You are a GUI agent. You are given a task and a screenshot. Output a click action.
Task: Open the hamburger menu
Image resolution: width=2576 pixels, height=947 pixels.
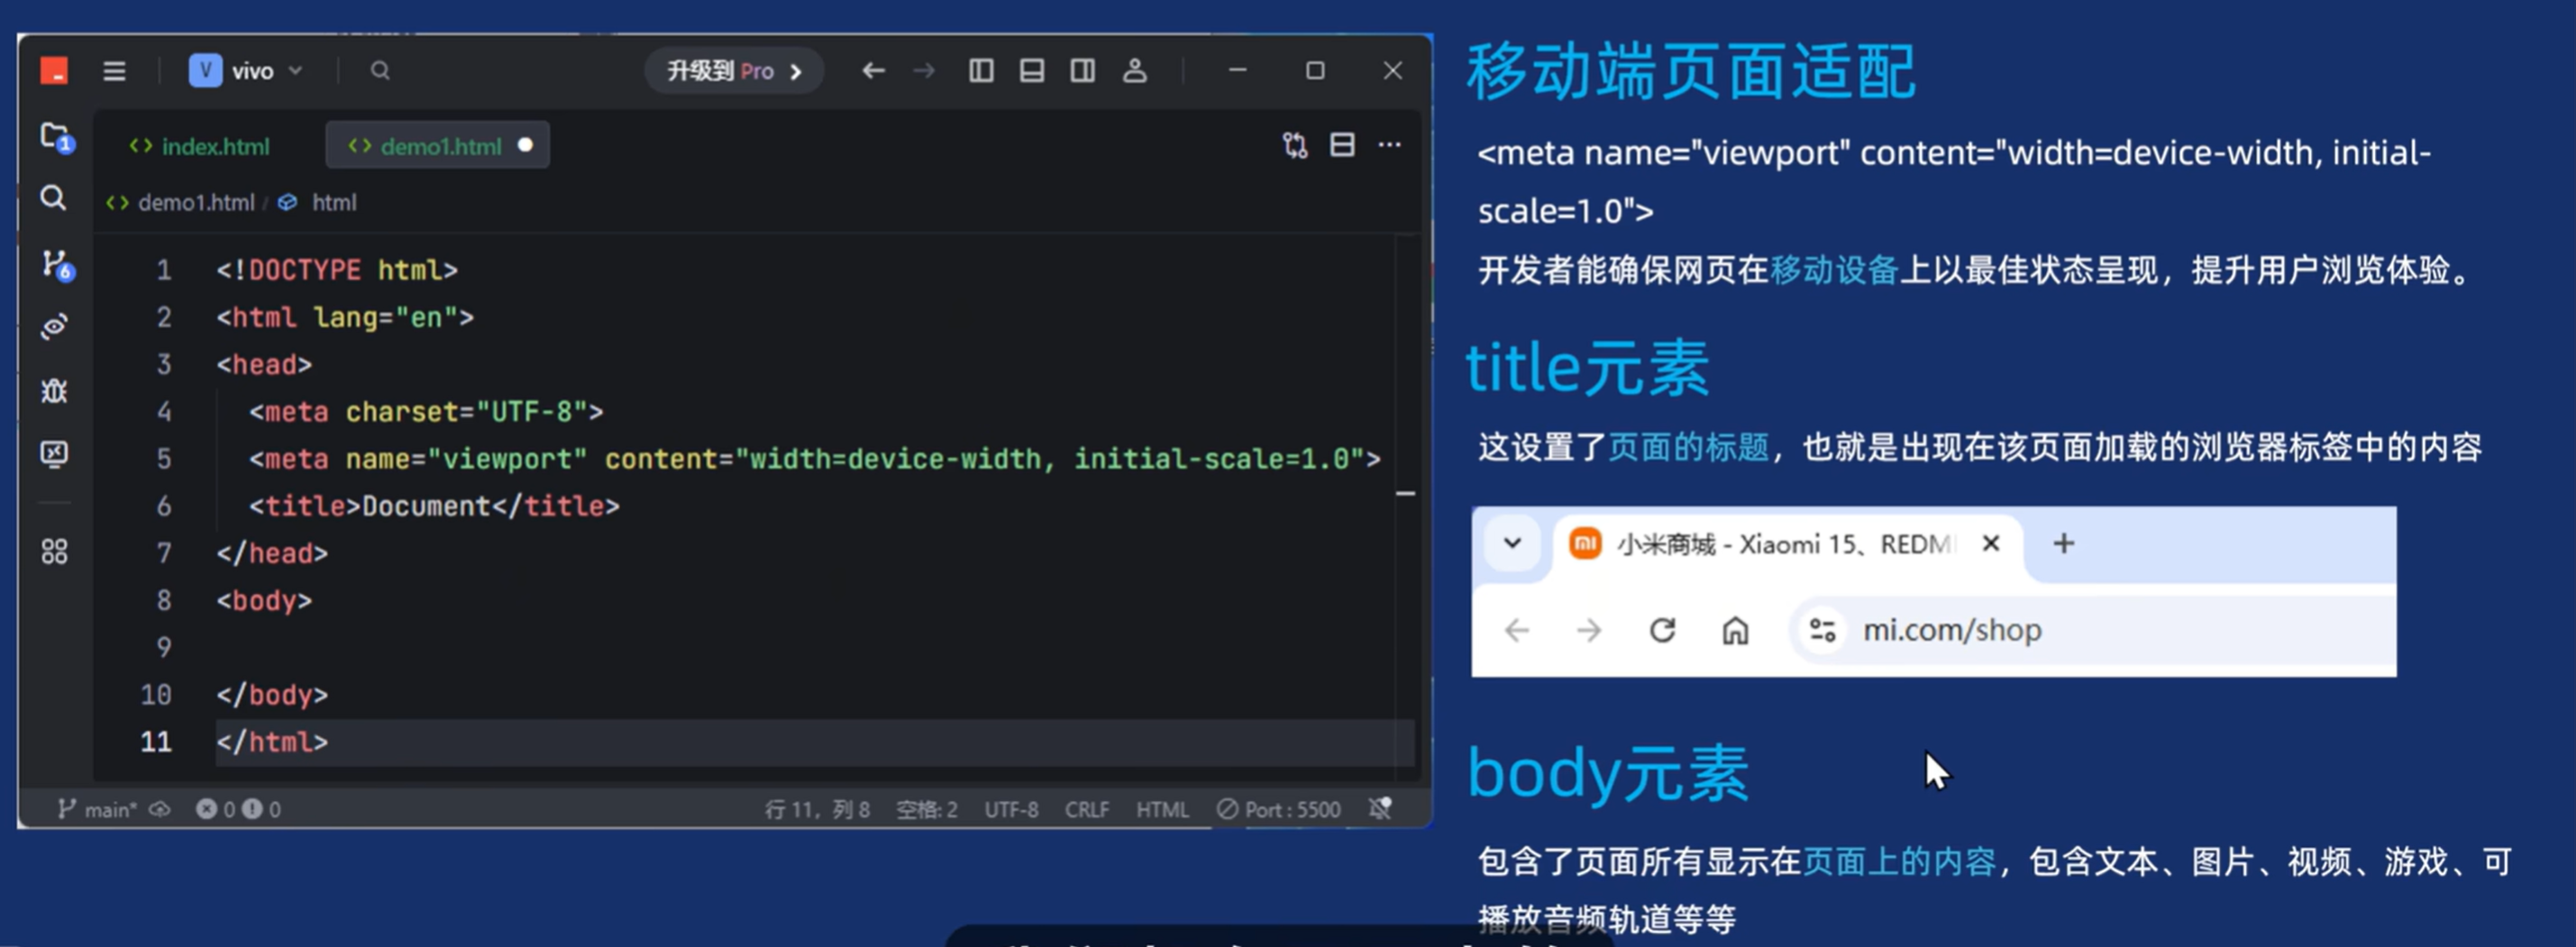point(115,70)
